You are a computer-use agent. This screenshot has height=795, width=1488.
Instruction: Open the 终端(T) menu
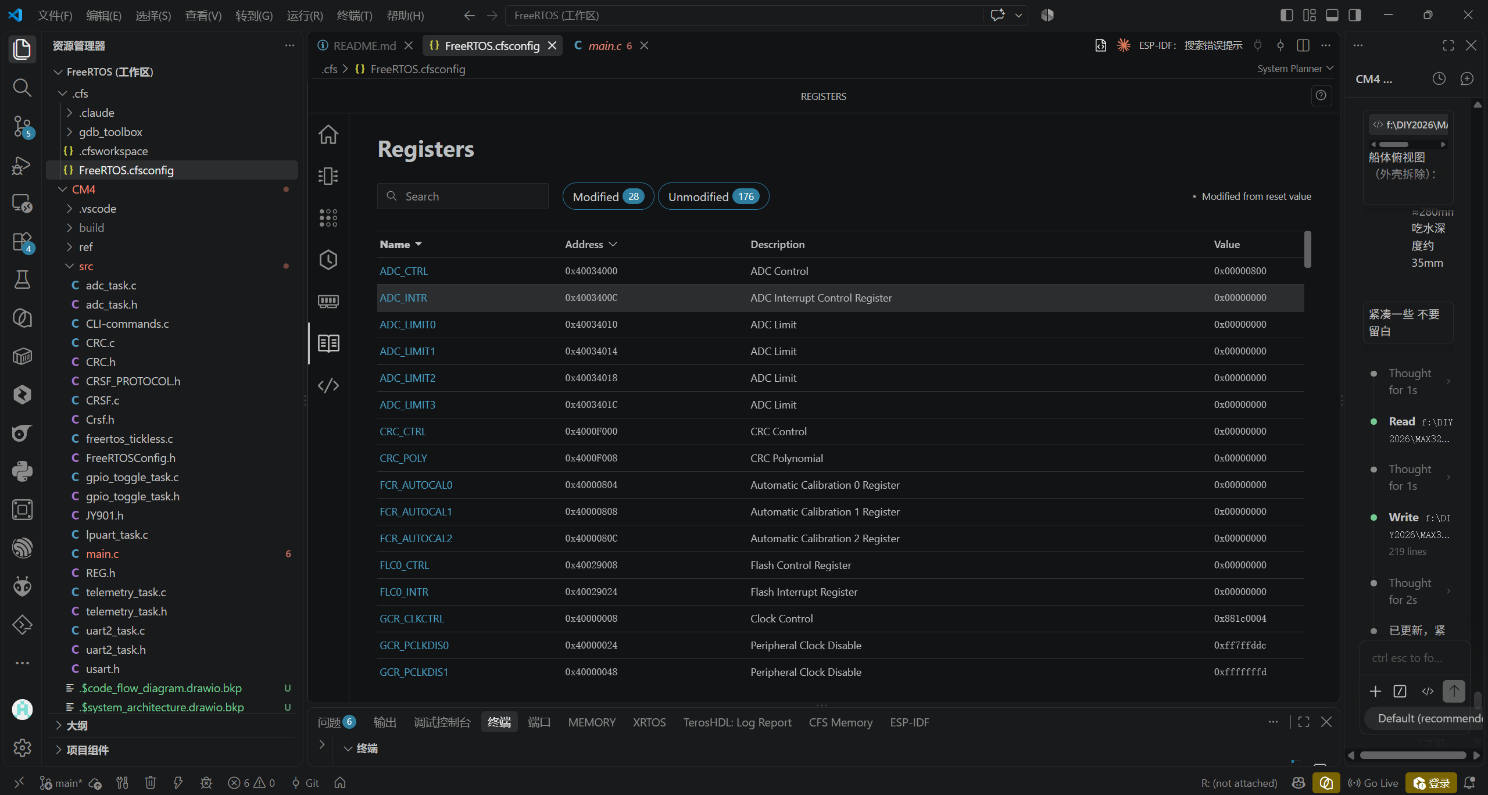[355, 15]
